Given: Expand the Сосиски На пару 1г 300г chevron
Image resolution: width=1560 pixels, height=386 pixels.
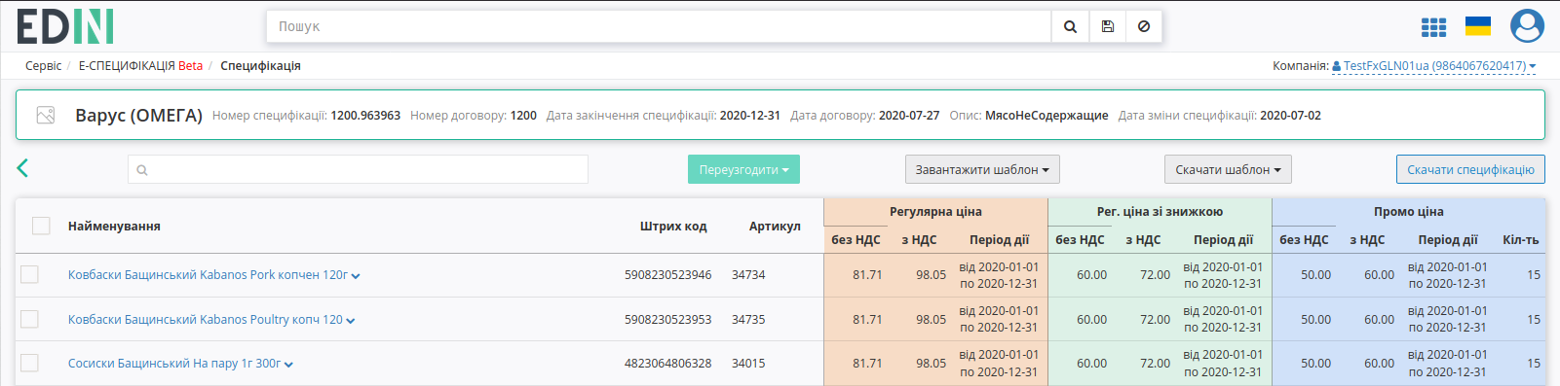Looking at the screenshot, I should click(288, 365).
